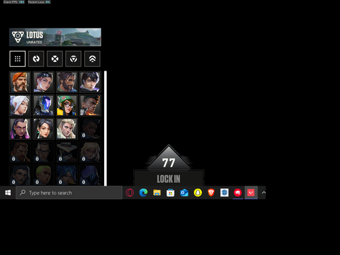Click locked Cypher agent portrait
340x255 pixels.
(x=67, y=152)
